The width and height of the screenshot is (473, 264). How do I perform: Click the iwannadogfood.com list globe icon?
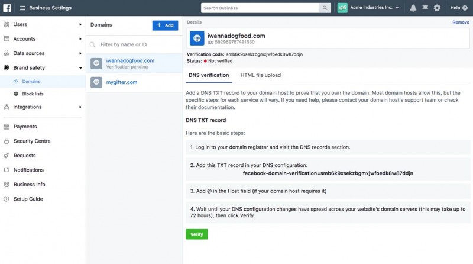pos(96,63)
